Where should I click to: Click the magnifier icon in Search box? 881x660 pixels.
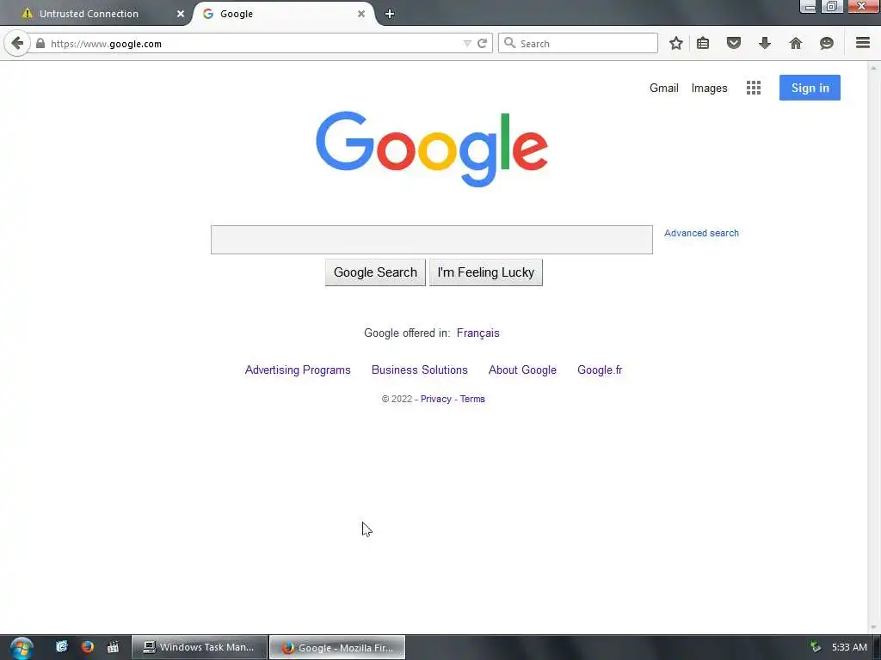click(x=509, y=43)
